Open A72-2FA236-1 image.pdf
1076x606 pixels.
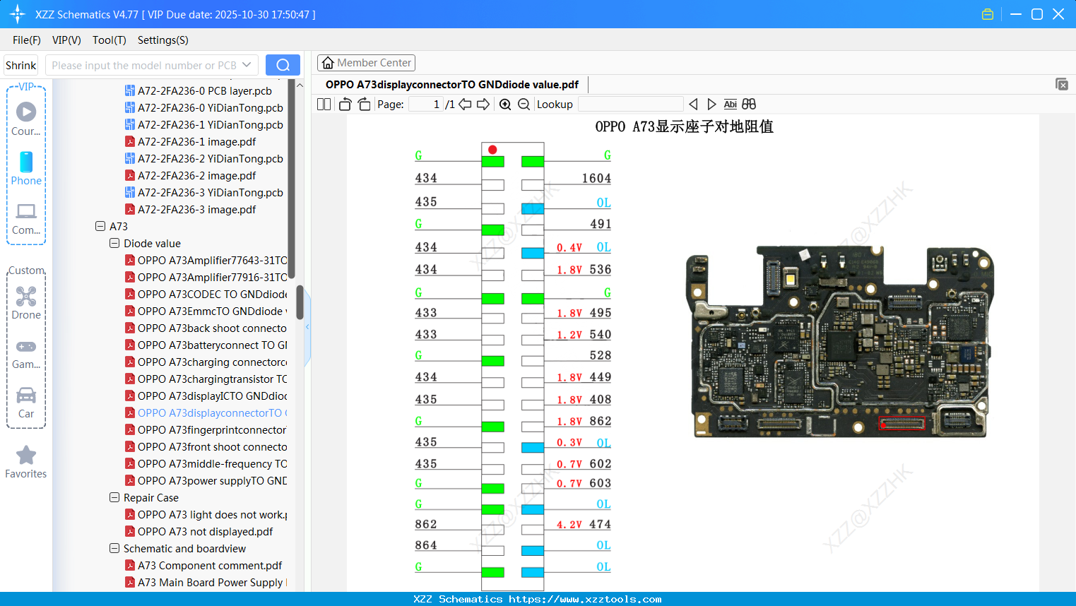pos(197,141)
